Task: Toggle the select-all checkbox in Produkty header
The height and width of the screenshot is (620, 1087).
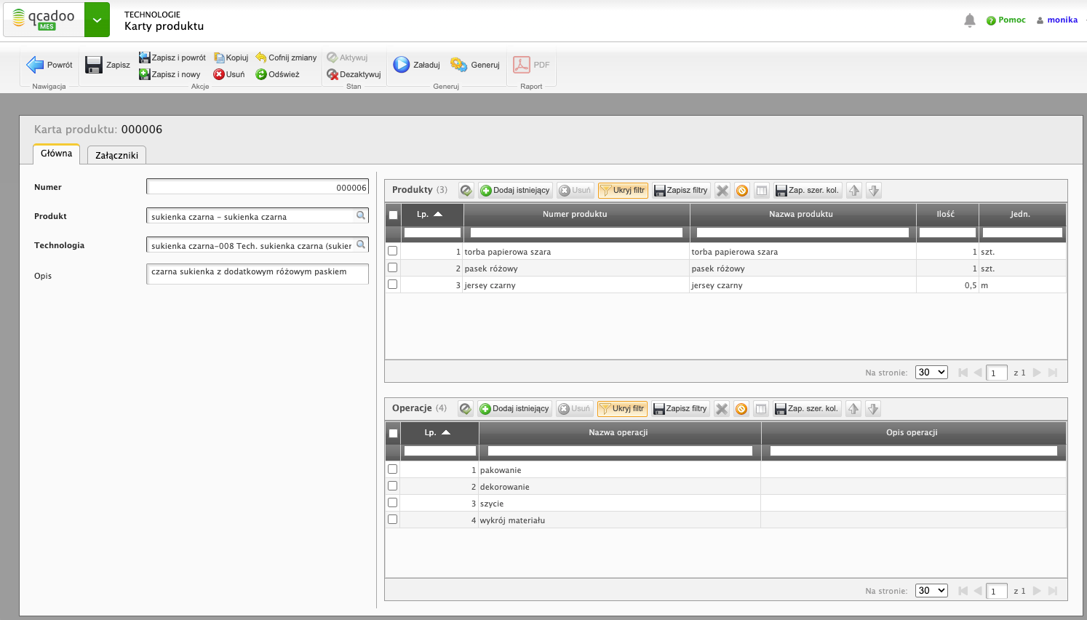Action: click(x=394, y=215)
